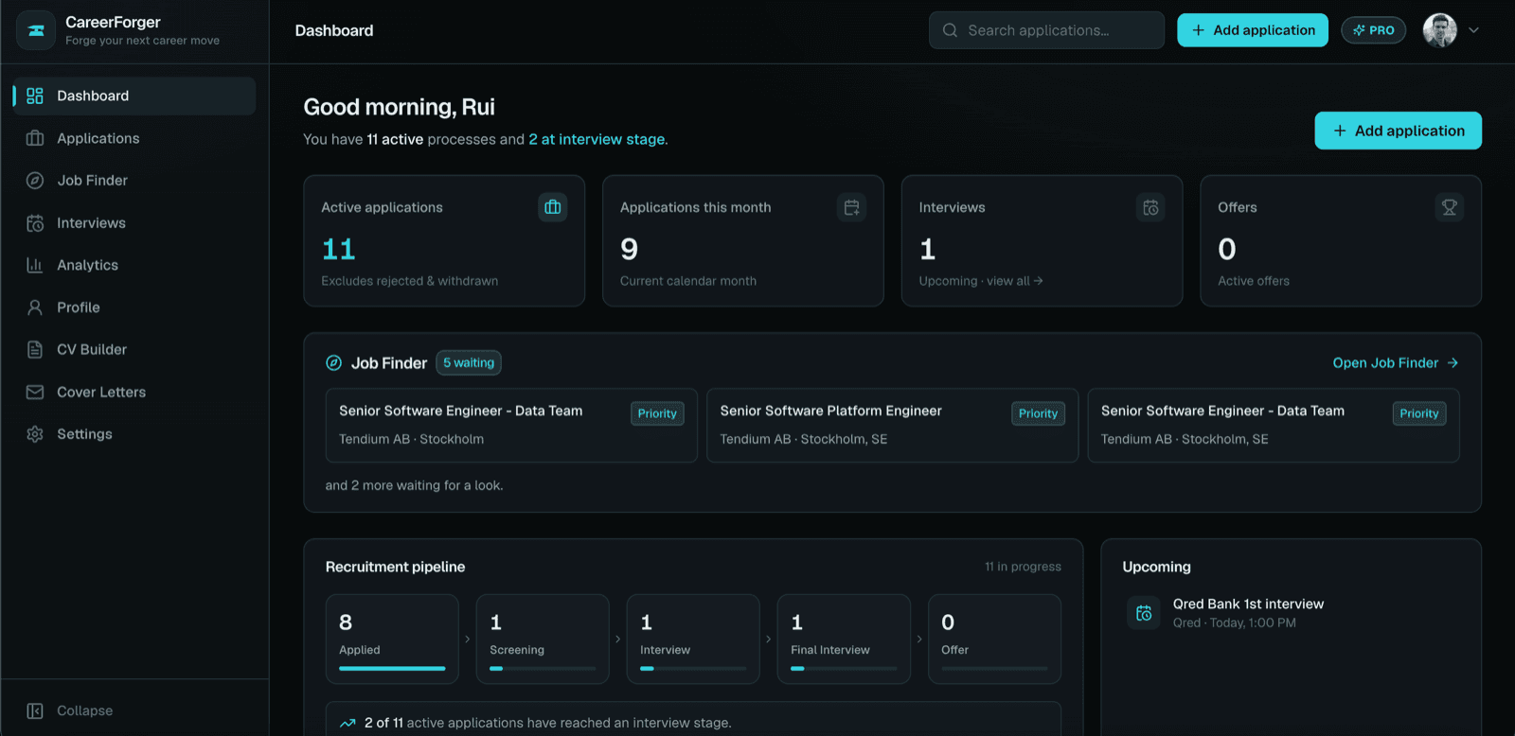Screen dimensions: 1515x736
Task: Click the calendar icon beside Qred Bank interview
Action: point(1144,613)
